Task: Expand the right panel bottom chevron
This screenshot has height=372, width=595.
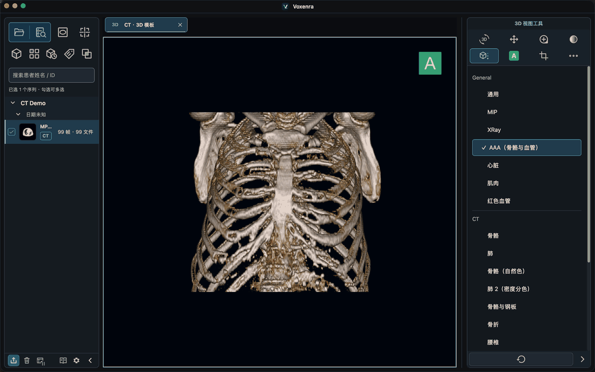Action: [x=582, y=359]
